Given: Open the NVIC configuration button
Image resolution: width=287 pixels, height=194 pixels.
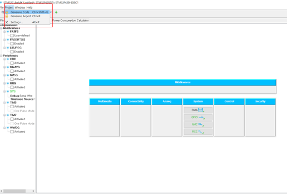Looking at the screenshot, I should pyautogui.click(x=198, y=124).
